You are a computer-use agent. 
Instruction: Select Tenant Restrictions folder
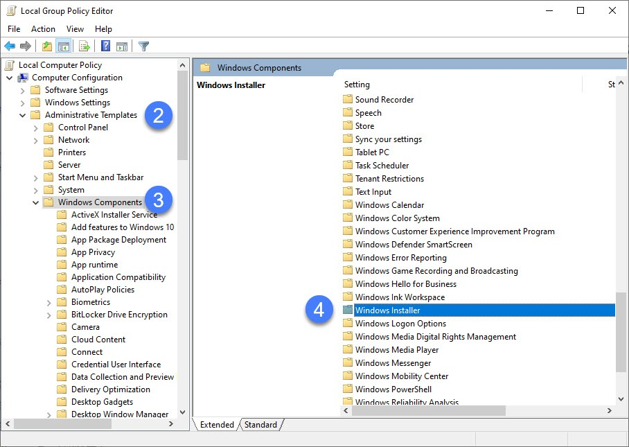389,178
